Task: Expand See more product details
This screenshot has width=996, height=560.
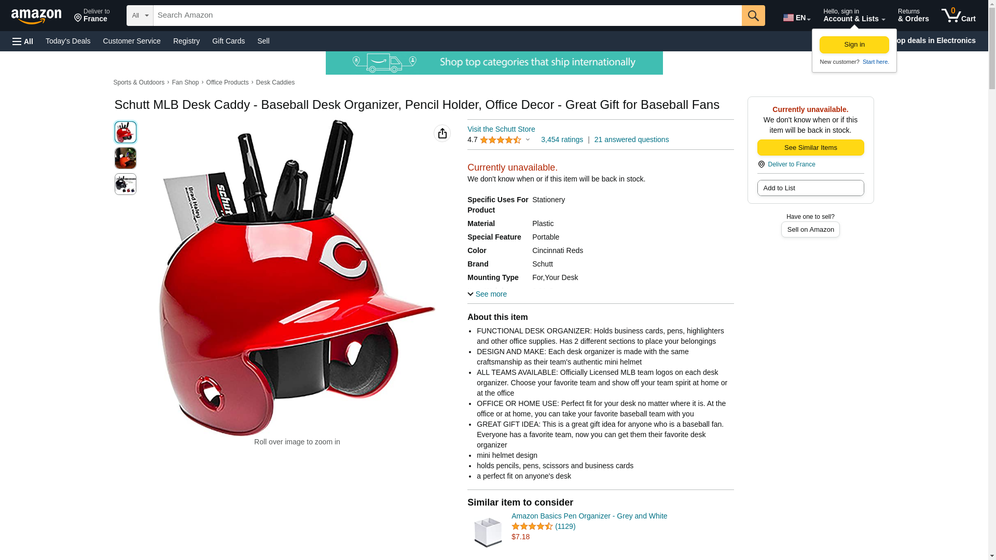Action: (487, 294)
